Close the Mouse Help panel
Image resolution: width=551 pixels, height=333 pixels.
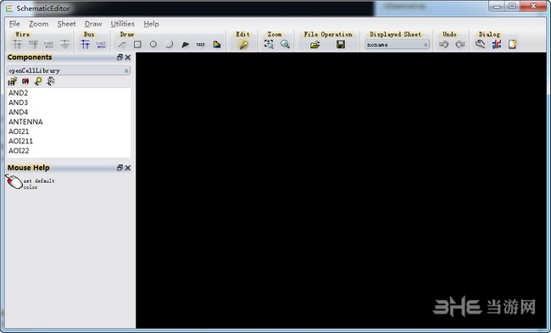coord(128,168)
